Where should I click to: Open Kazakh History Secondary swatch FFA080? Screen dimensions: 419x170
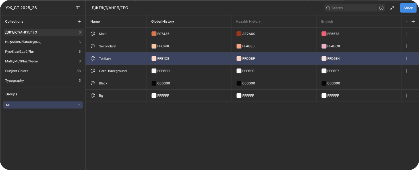[239, 46]
